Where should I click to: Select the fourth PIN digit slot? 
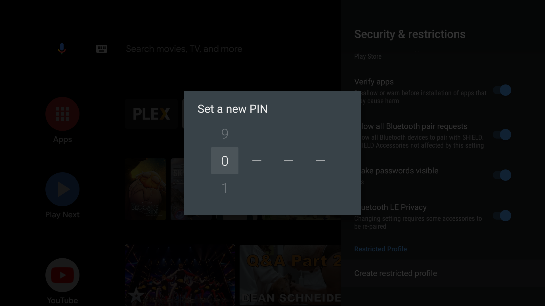(320, 161)
